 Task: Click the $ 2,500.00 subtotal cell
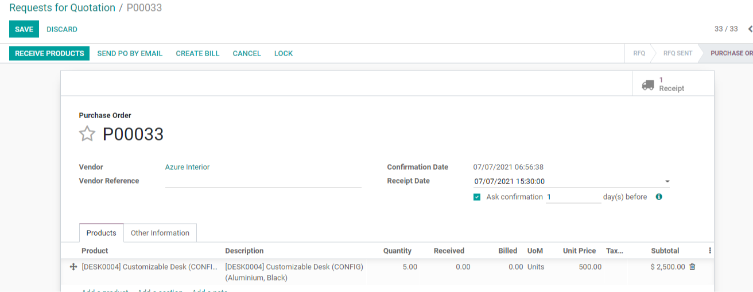pyautogui.click(x=667, y=267)
